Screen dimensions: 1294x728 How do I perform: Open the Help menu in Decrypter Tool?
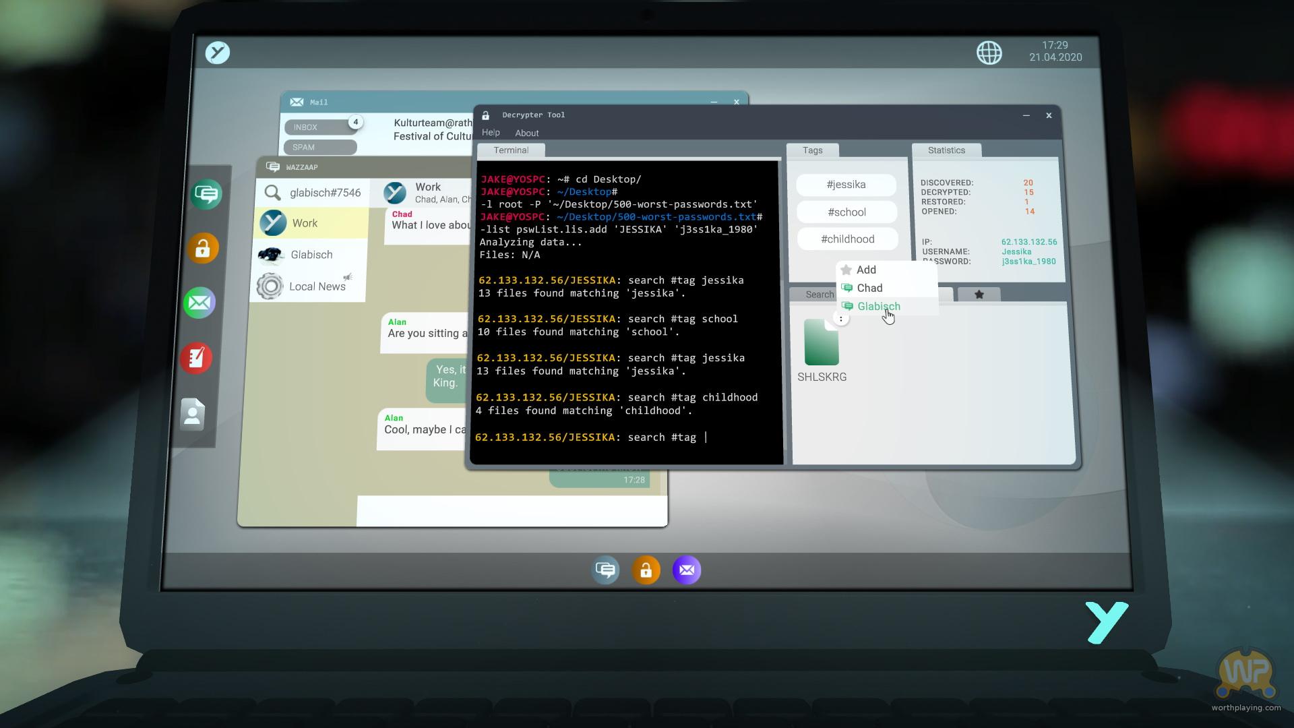pos(491,133)
